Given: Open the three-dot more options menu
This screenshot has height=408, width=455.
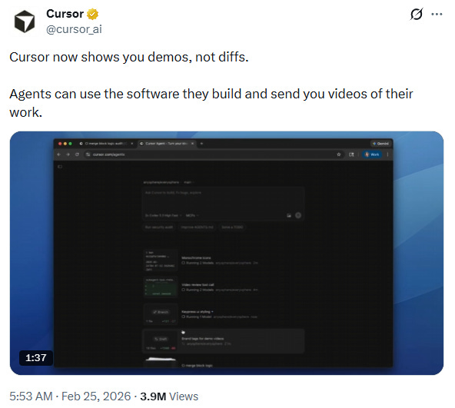Looking at the screenshot, I should point(437,14).
